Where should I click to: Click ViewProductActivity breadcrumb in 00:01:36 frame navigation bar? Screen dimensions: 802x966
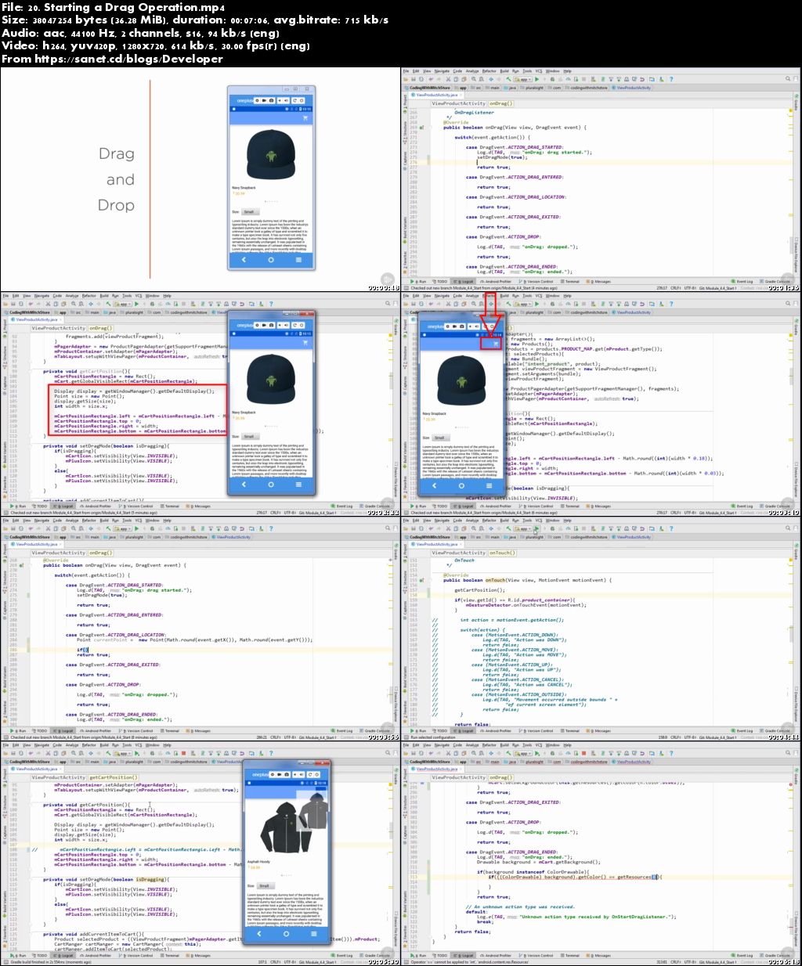pyautogui.click(x=631, y=88)
